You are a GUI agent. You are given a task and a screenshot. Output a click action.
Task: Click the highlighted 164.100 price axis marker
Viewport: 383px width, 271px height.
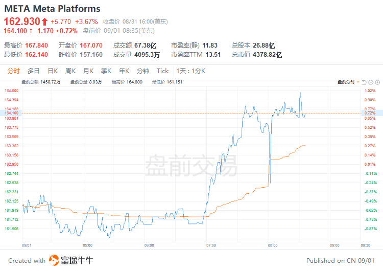point(11,113)
